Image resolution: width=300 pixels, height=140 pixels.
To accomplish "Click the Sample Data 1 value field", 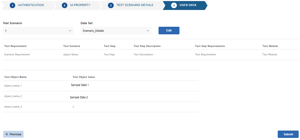I will pos(80,85).
